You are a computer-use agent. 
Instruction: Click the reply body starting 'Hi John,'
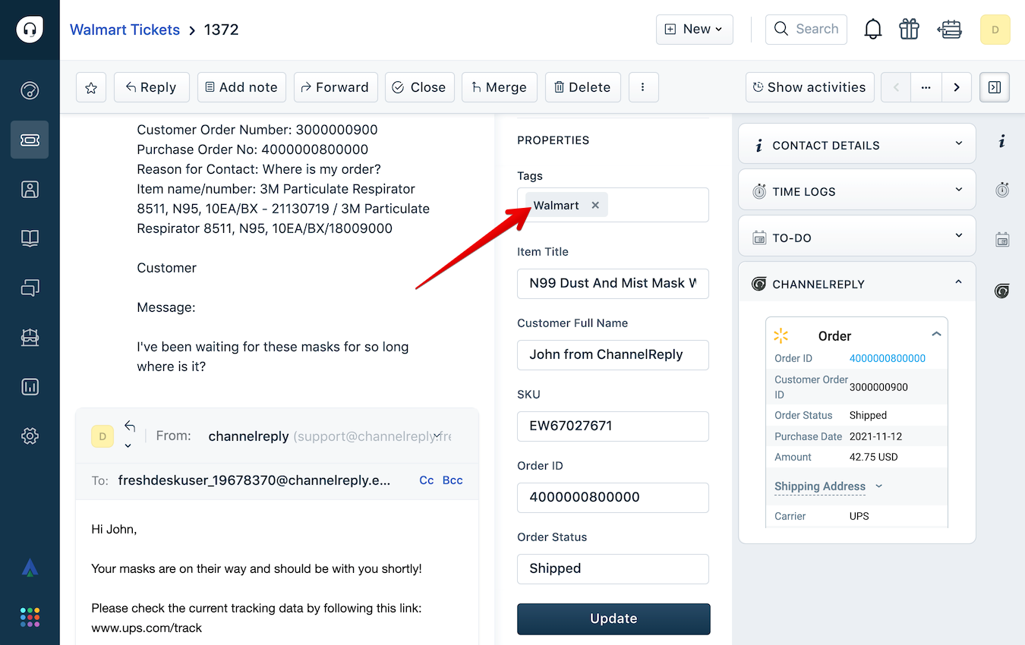[114, 529]
